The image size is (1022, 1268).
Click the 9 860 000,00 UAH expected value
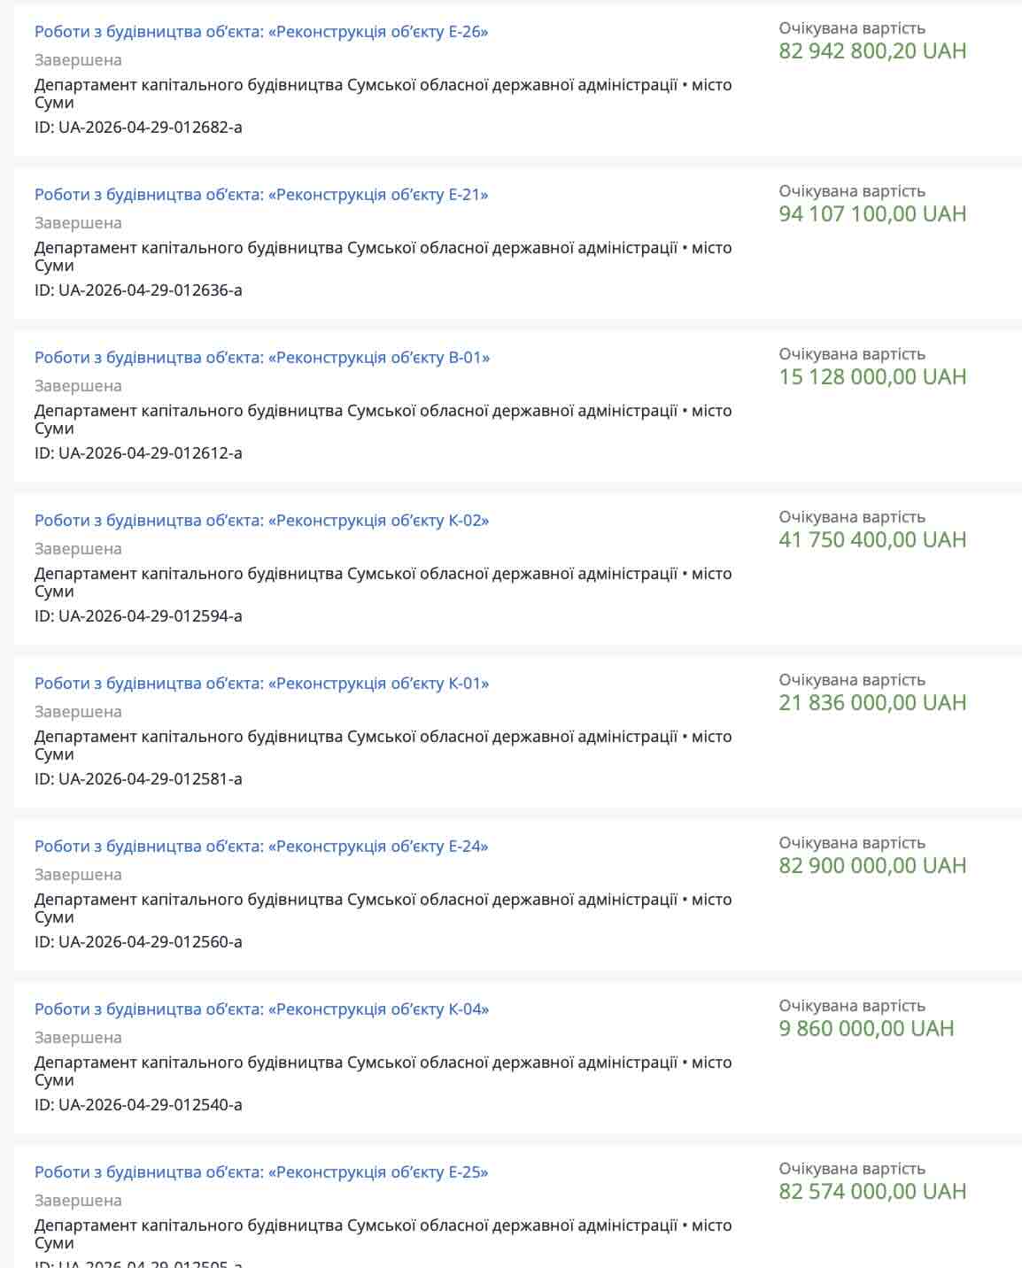(866, 1029)
